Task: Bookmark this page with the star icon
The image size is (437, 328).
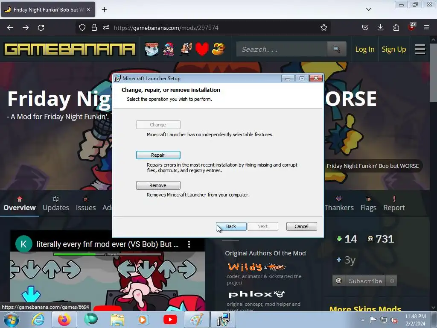Action: pos(323,27)
